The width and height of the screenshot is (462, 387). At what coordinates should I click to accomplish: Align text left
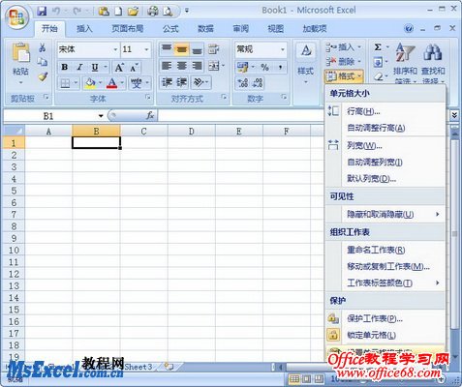tap(167, 66)
